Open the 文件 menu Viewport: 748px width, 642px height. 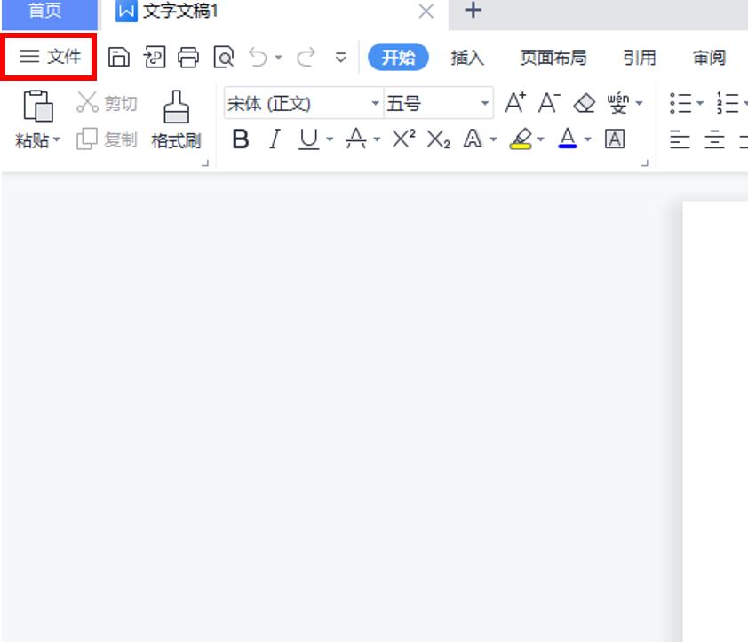pos(49,57)
